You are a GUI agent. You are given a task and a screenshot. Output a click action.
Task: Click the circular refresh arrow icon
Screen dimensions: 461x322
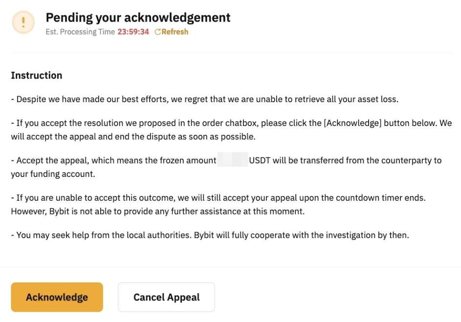[x=157, y=32]
